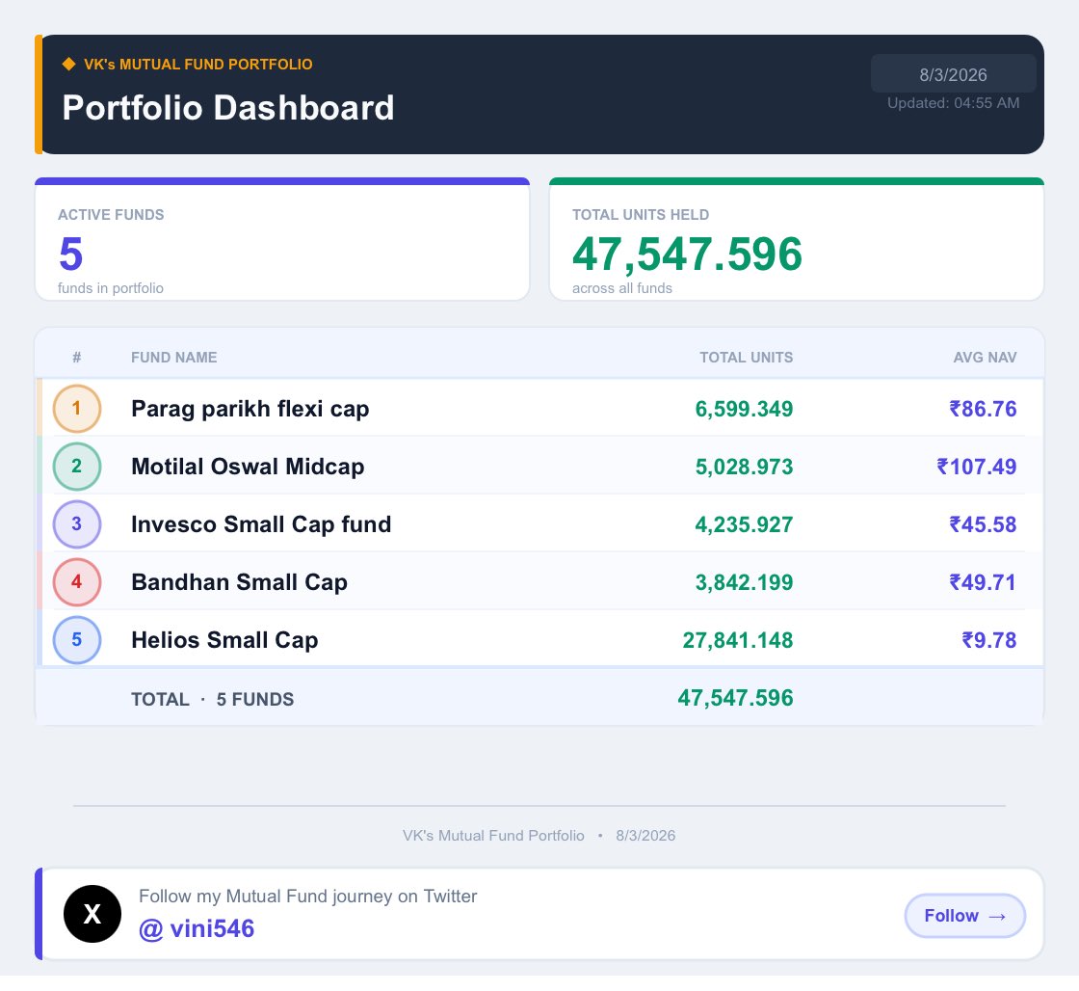Click the footer VK's Mutual Fund Portfolio text

tap(493, 836)
